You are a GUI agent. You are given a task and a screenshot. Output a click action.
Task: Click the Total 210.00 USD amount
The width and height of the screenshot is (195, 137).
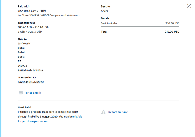tap(172, 32)
